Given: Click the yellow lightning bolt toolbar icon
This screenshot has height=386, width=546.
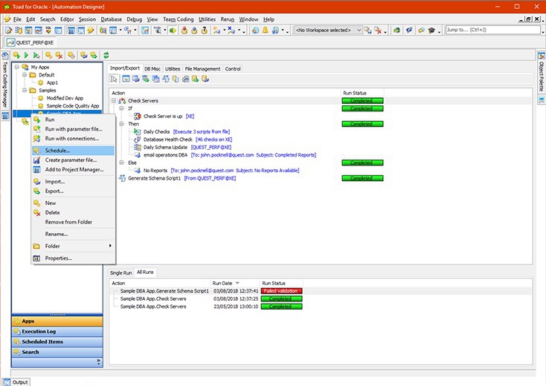Looking at the screenshot, I should tap(91, 30).
